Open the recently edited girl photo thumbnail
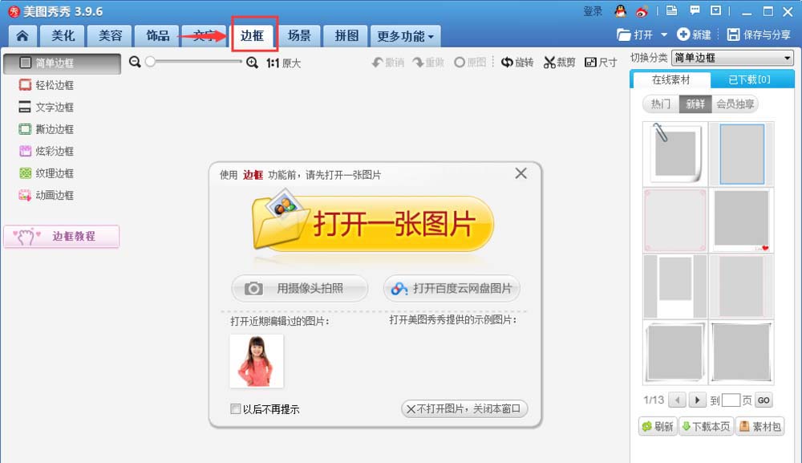 [x=257, y=361]
